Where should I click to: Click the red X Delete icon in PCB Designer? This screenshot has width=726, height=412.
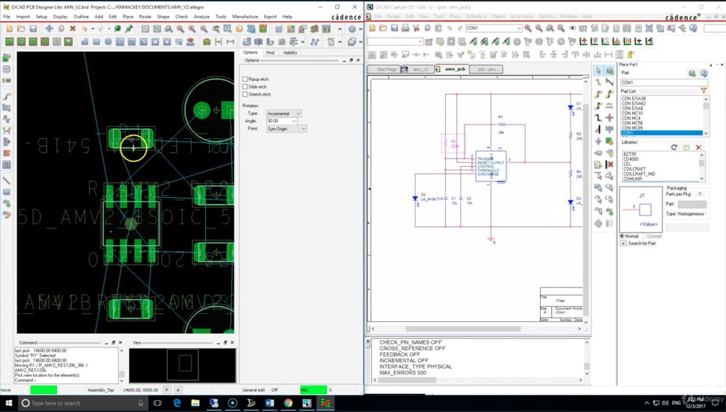click(x=73, y=29)
